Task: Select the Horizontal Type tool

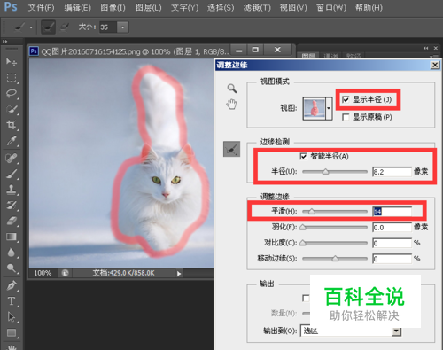Action: click(12, 301)
